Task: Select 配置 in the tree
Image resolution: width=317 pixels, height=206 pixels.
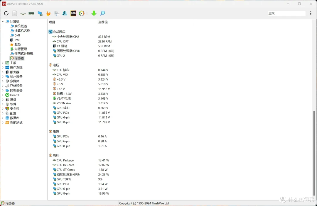Action: click(13, 113)
